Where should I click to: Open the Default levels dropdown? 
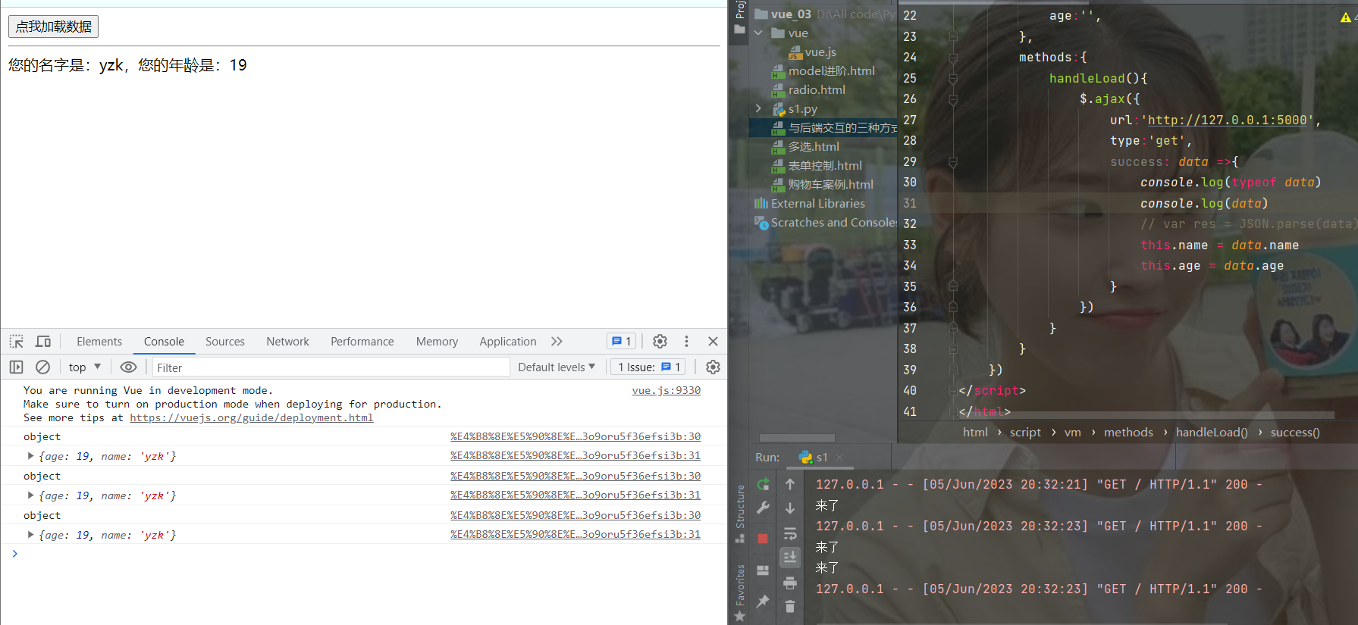557,367
